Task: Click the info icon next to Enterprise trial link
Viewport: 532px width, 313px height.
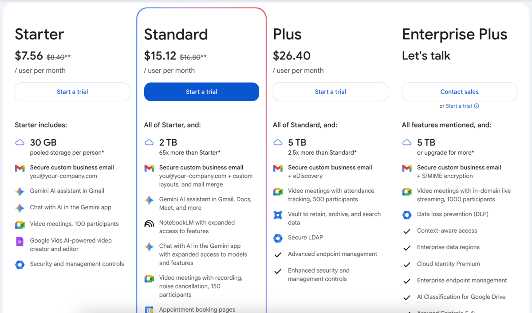Action: coord(477,106)
